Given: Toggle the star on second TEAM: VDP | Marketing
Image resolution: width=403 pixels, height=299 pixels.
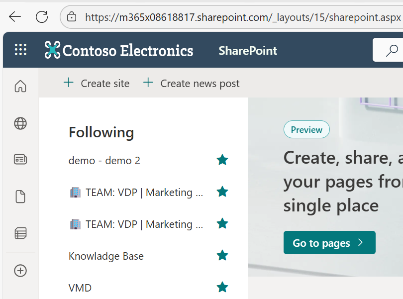Looking at the screenshot, I should click(222, 224).
